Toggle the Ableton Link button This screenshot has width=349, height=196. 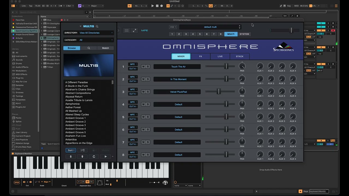coord(24,6)
